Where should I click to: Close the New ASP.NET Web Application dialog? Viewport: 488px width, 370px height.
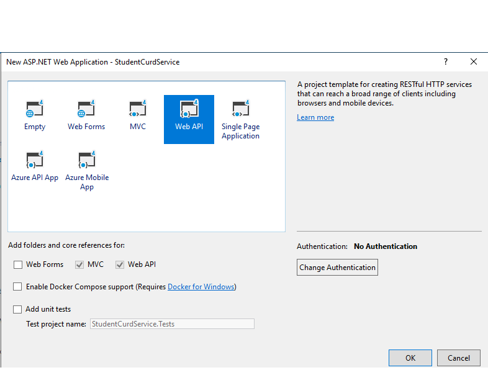coord(473,61)
